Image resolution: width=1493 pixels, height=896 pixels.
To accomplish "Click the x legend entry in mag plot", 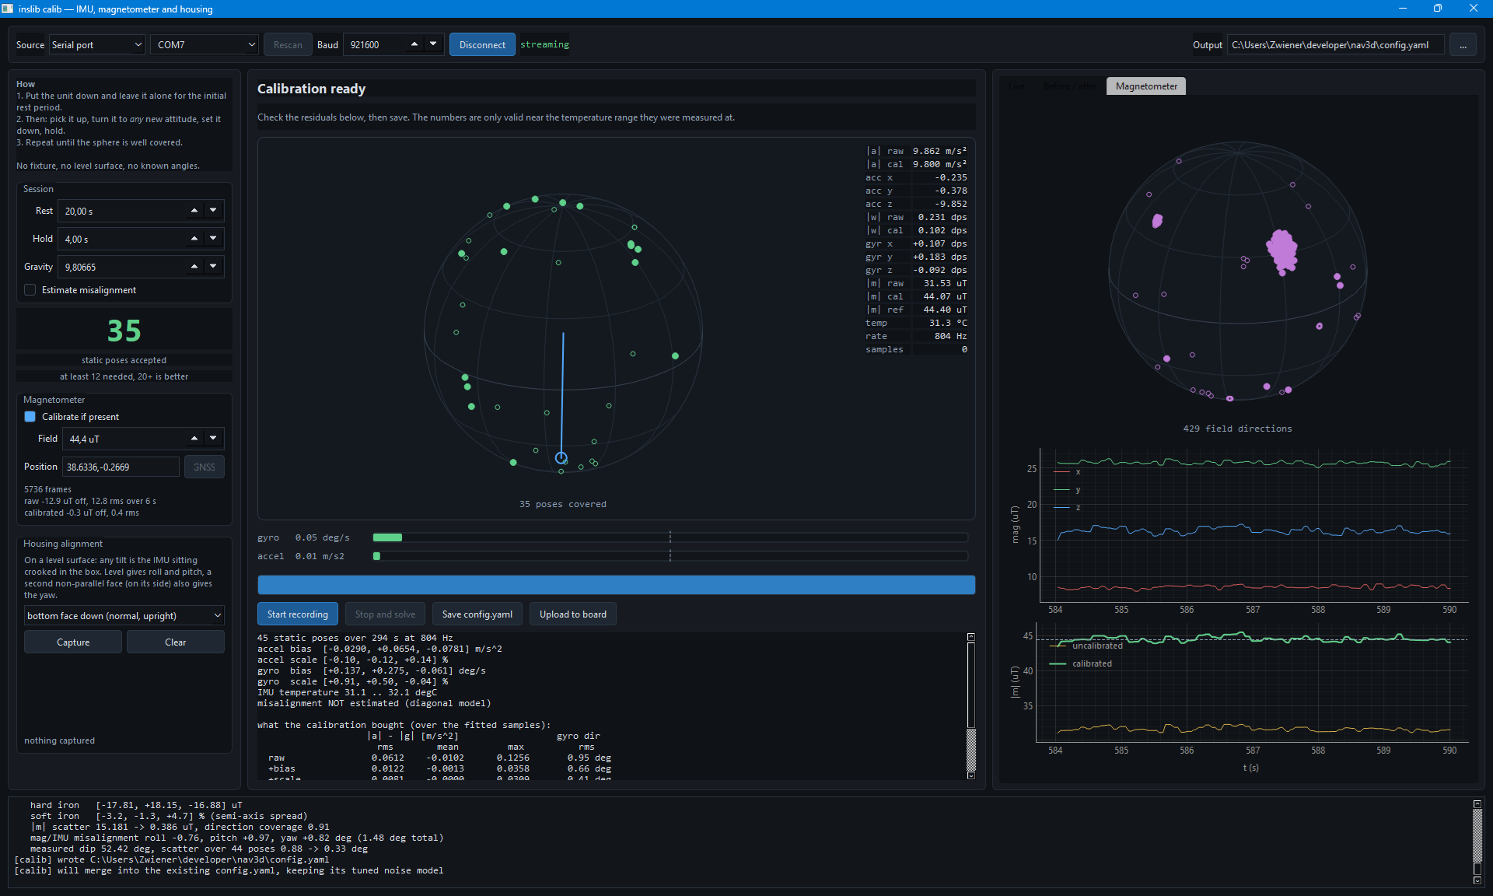I will (x=1067, y=472).
